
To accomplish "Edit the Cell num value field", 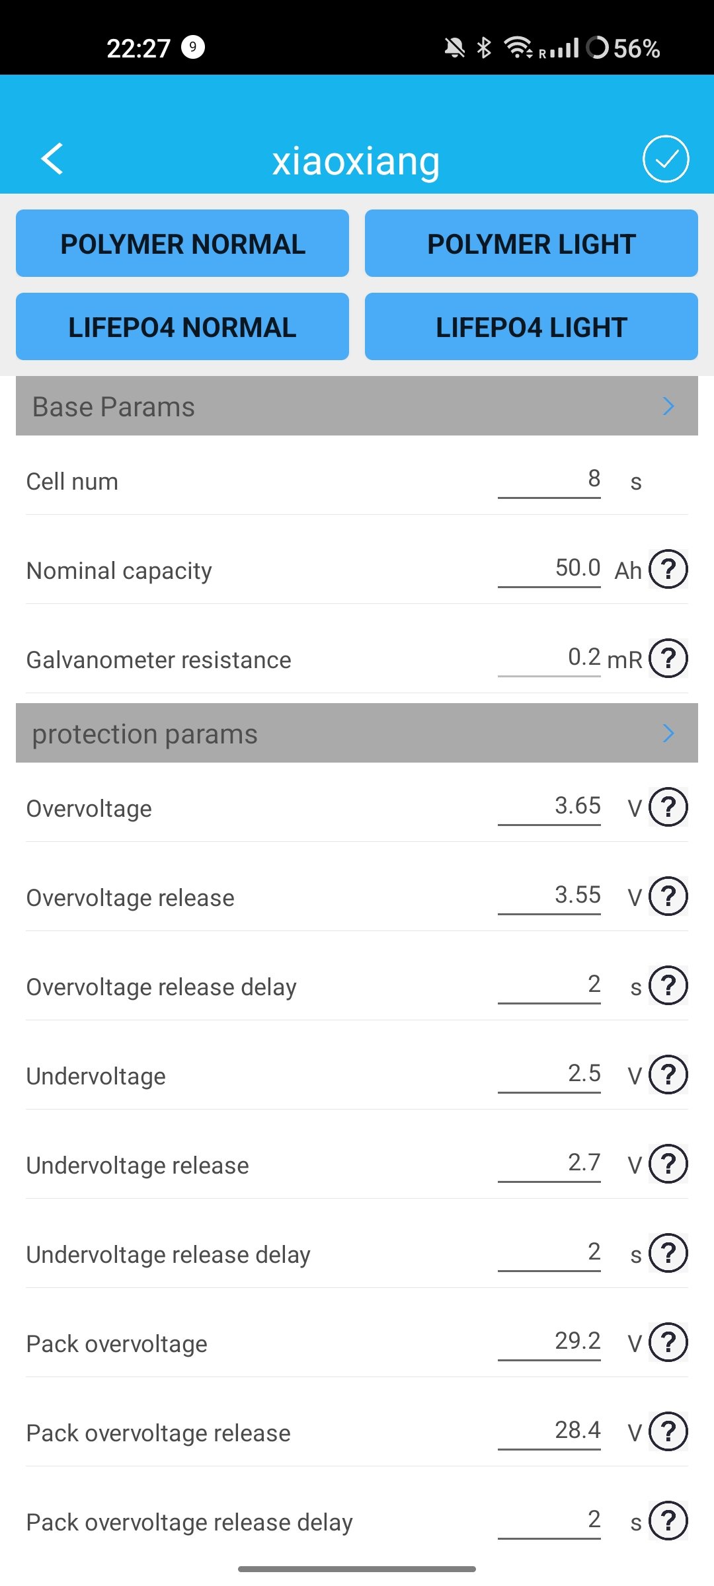I will [x=549, y=479].
